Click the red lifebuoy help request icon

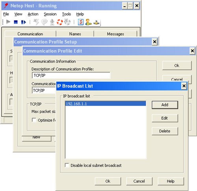(60, 22)
